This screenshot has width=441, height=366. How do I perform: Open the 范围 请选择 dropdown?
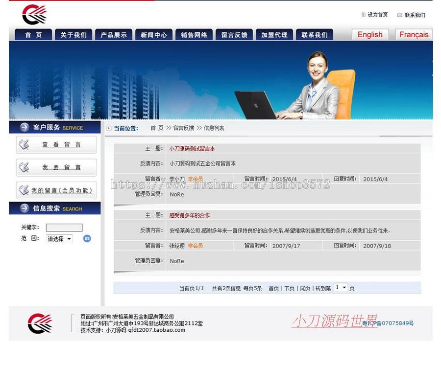[x=59, y=239]
